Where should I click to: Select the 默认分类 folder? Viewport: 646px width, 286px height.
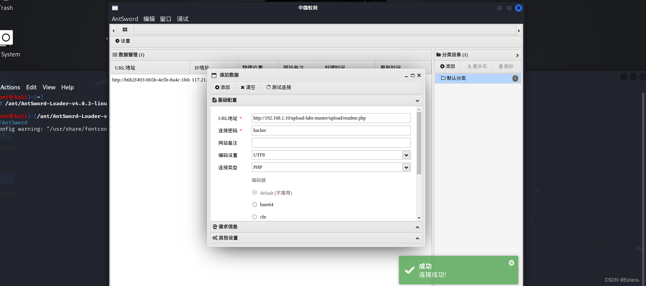tap(478, 78)
